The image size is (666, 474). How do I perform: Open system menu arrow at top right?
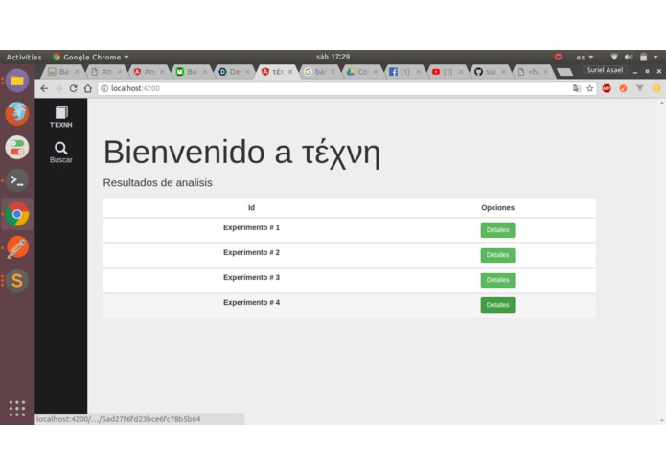655,57
